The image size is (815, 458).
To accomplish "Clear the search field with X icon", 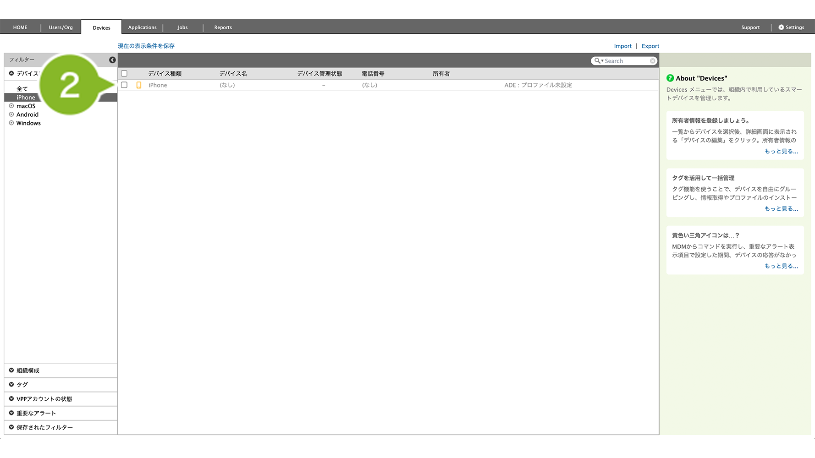I will point(652,61).
